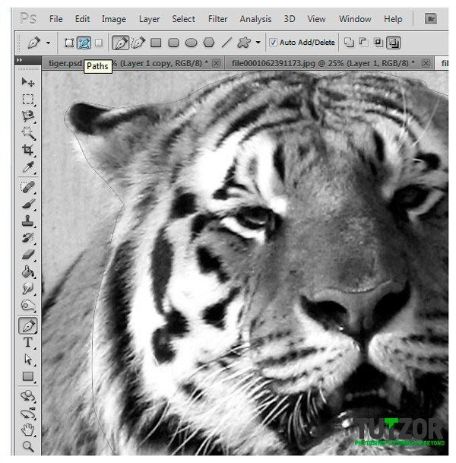Open the File menu
Image resolution: width=456 pixels, height=463 pixels.
(55, 19)
